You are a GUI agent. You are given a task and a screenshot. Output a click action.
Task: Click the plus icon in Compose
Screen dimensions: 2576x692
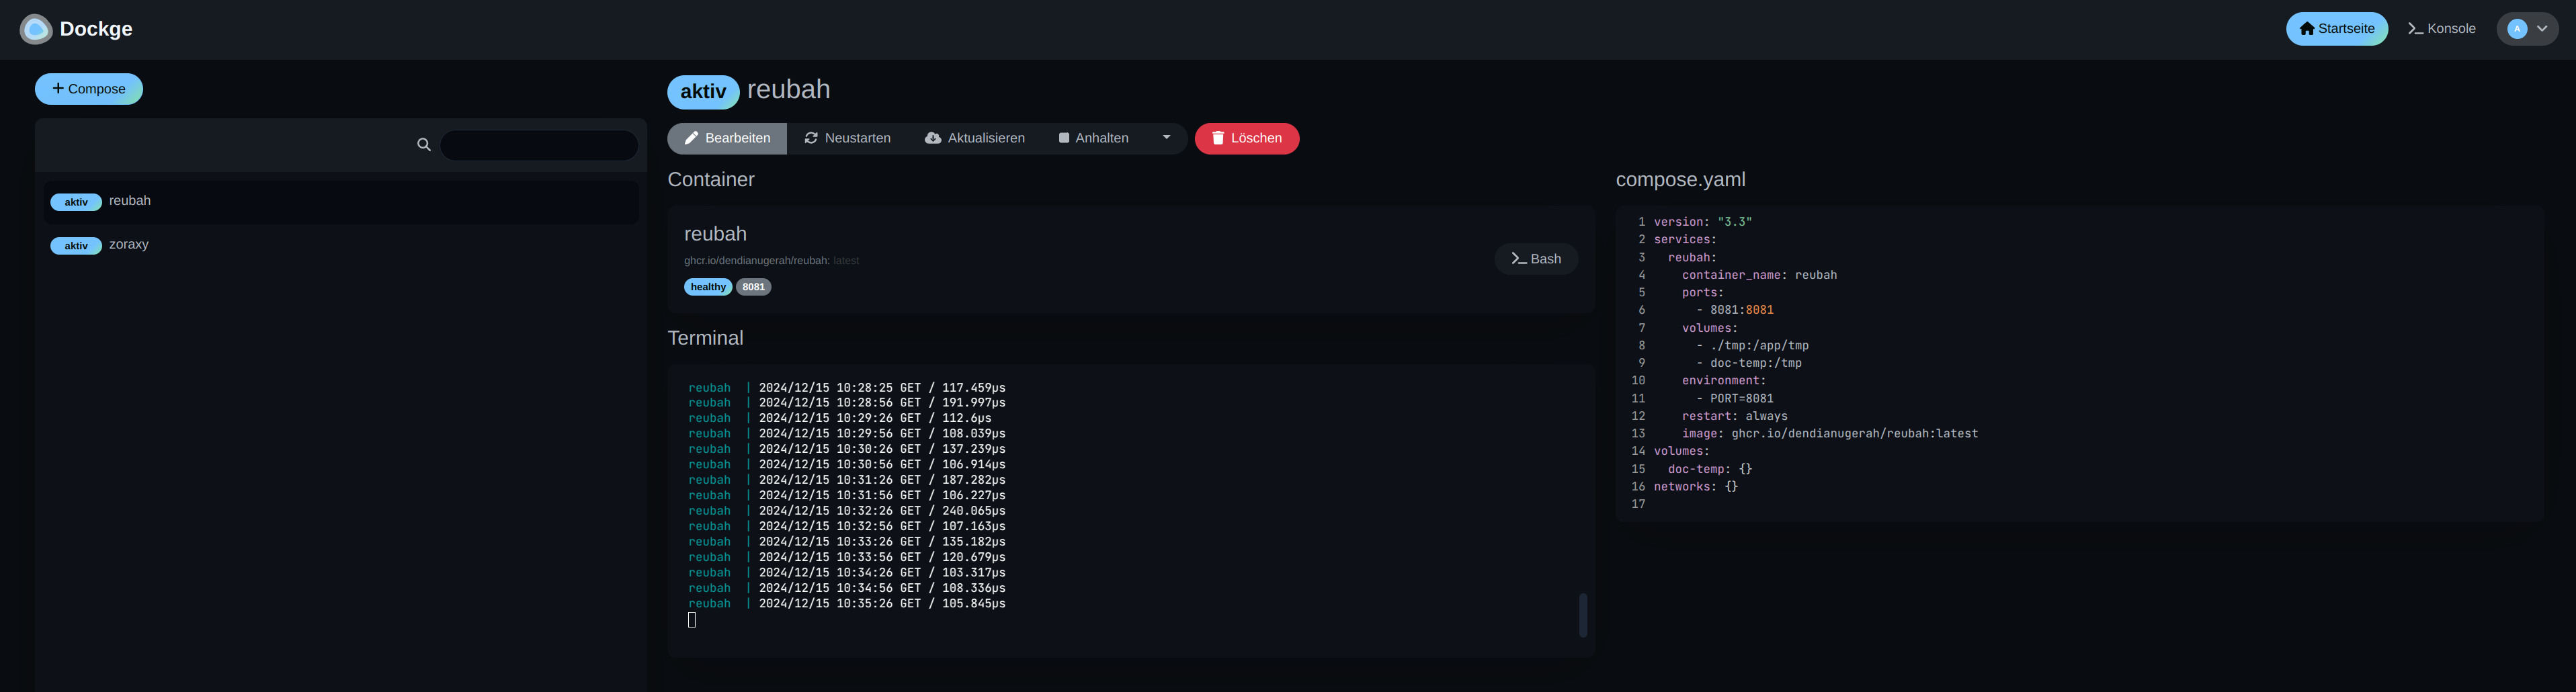coord(58,88)
